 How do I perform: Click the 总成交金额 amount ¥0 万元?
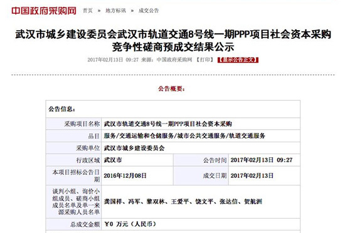pyautogui.click(x=130, y=224)
